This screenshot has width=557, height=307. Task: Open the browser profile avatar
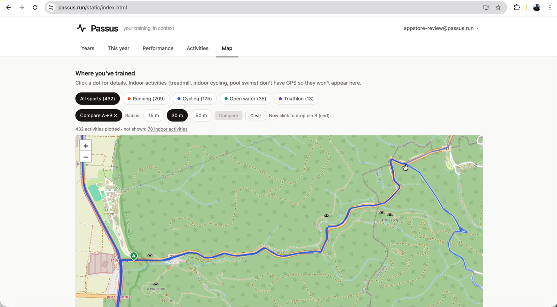pyautogui.click(x=536, y=7)
